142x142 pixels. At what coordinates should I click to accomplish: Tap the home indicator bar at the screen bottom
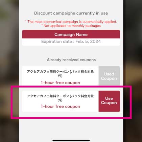click(x=71, y=141)
